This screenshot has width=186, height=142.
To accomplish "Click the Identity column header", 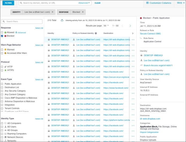I will pos(51,33).
